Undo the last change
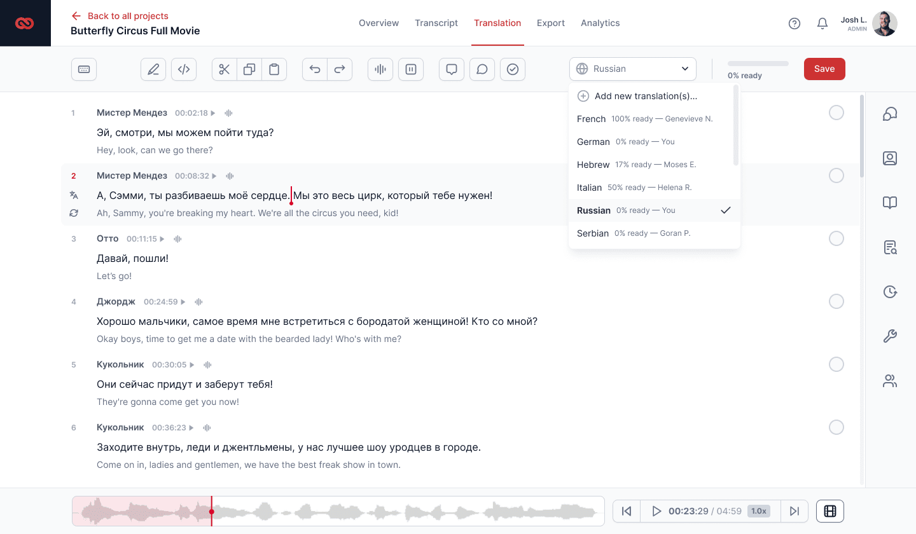This screenshot has height=534, width=916. [x=315, y=69]
